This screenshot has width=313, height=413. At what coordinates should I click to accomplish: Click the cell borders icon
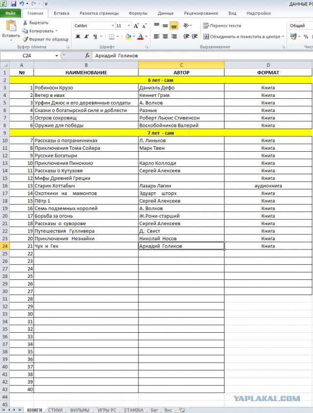(112, 37)
